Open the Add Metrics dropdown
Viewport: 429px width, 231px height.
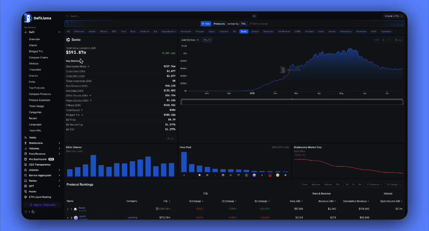(190, 40)
